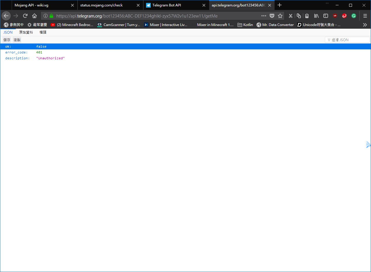The width and height of the screenshot is (371, 272).
Task: Bookmark this page with the star icon
Action: click(x=280, y=16)
